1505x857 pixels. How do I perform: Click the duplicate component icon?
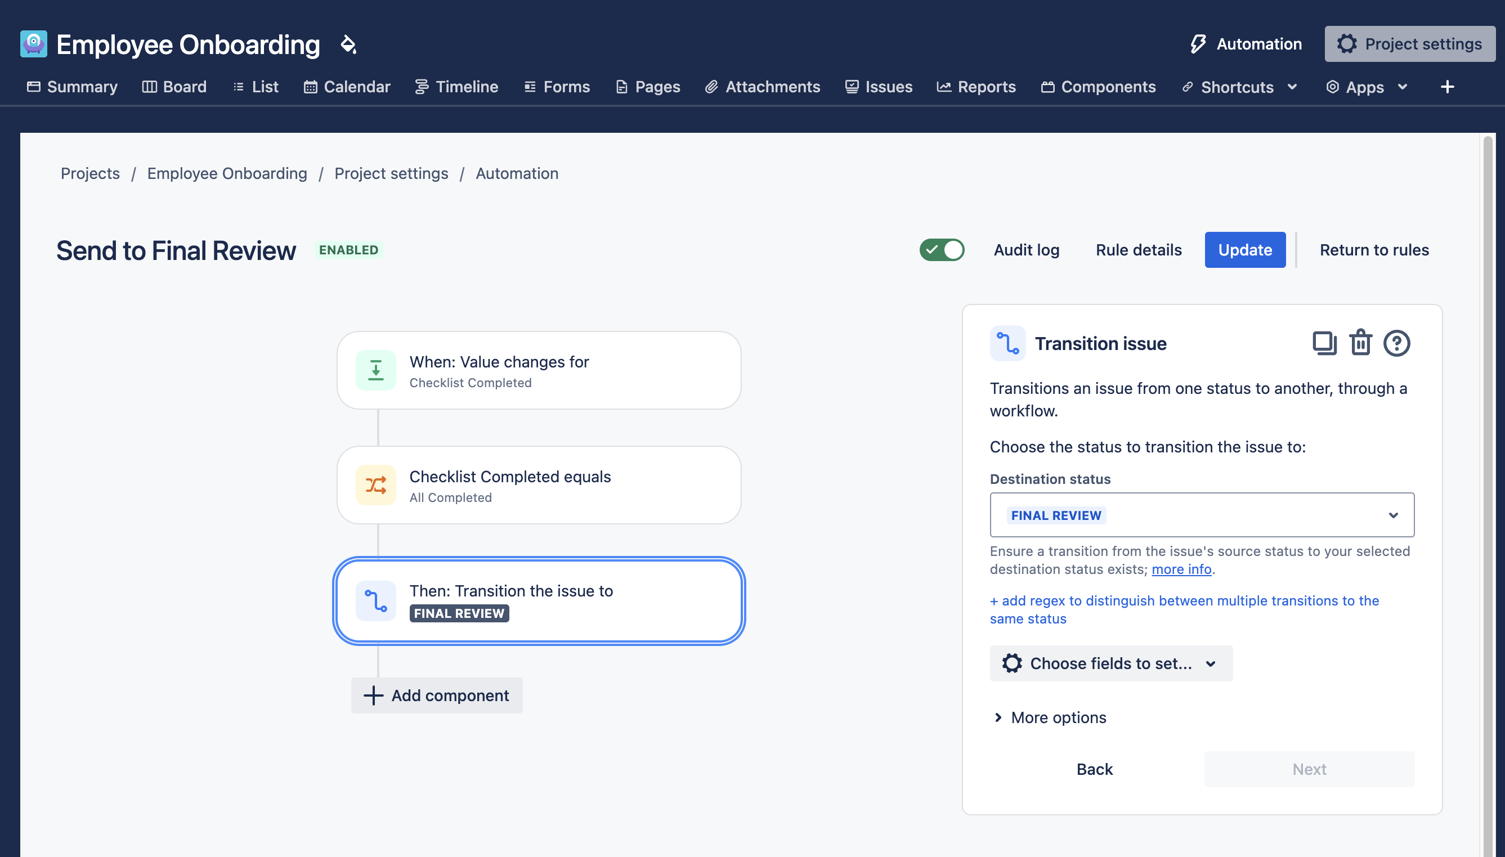tap(1324, 343)
